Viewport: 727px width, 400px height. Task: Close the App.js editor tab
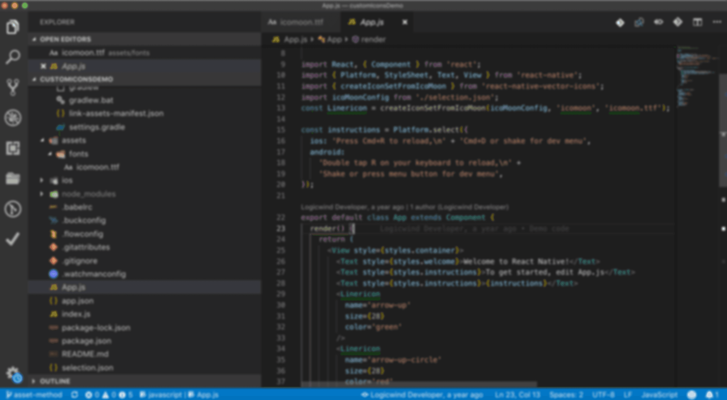click(x=405, y=22)
